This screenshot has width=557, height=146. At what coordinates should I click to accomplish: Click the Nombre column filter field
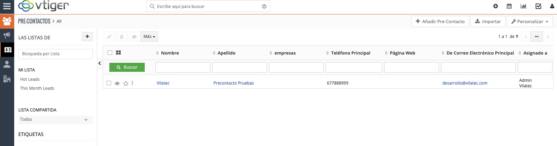[x=182, y=67]
